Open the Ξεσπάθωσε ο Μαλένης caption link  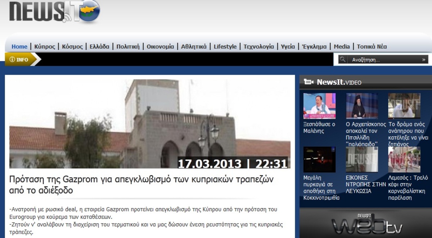[319, 128]
